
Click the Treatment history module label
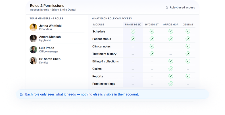[x=104, y=54]
